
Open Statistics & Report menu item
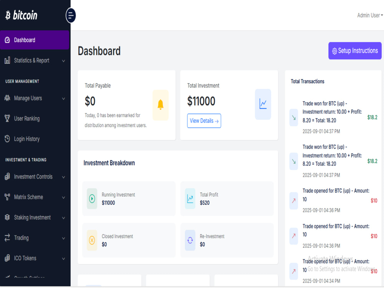coord(35,60)
